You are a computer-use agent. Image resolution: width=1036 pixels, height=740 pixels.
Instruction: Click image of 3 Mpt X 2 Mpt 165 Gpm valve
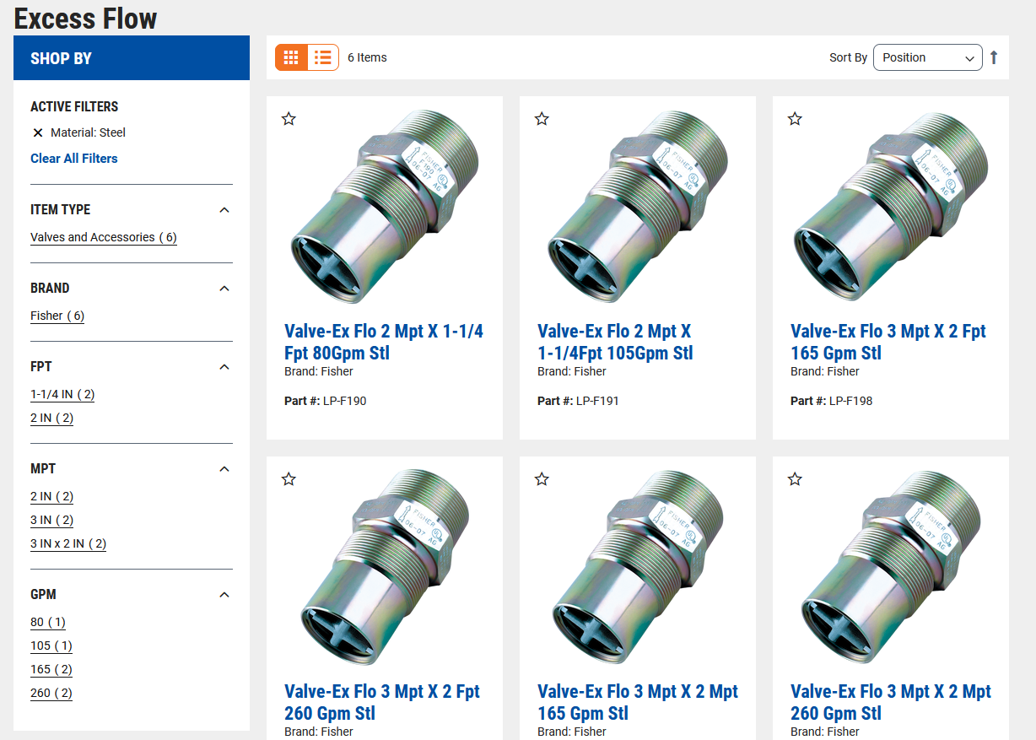(x=637, y=569)
